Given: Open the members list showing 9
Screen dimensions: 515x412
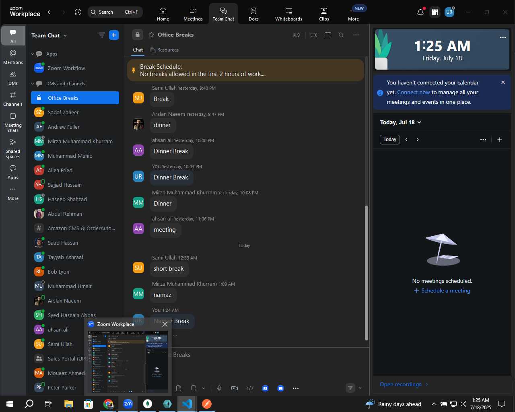Looking at the screenshot, I should click(296, 35).
